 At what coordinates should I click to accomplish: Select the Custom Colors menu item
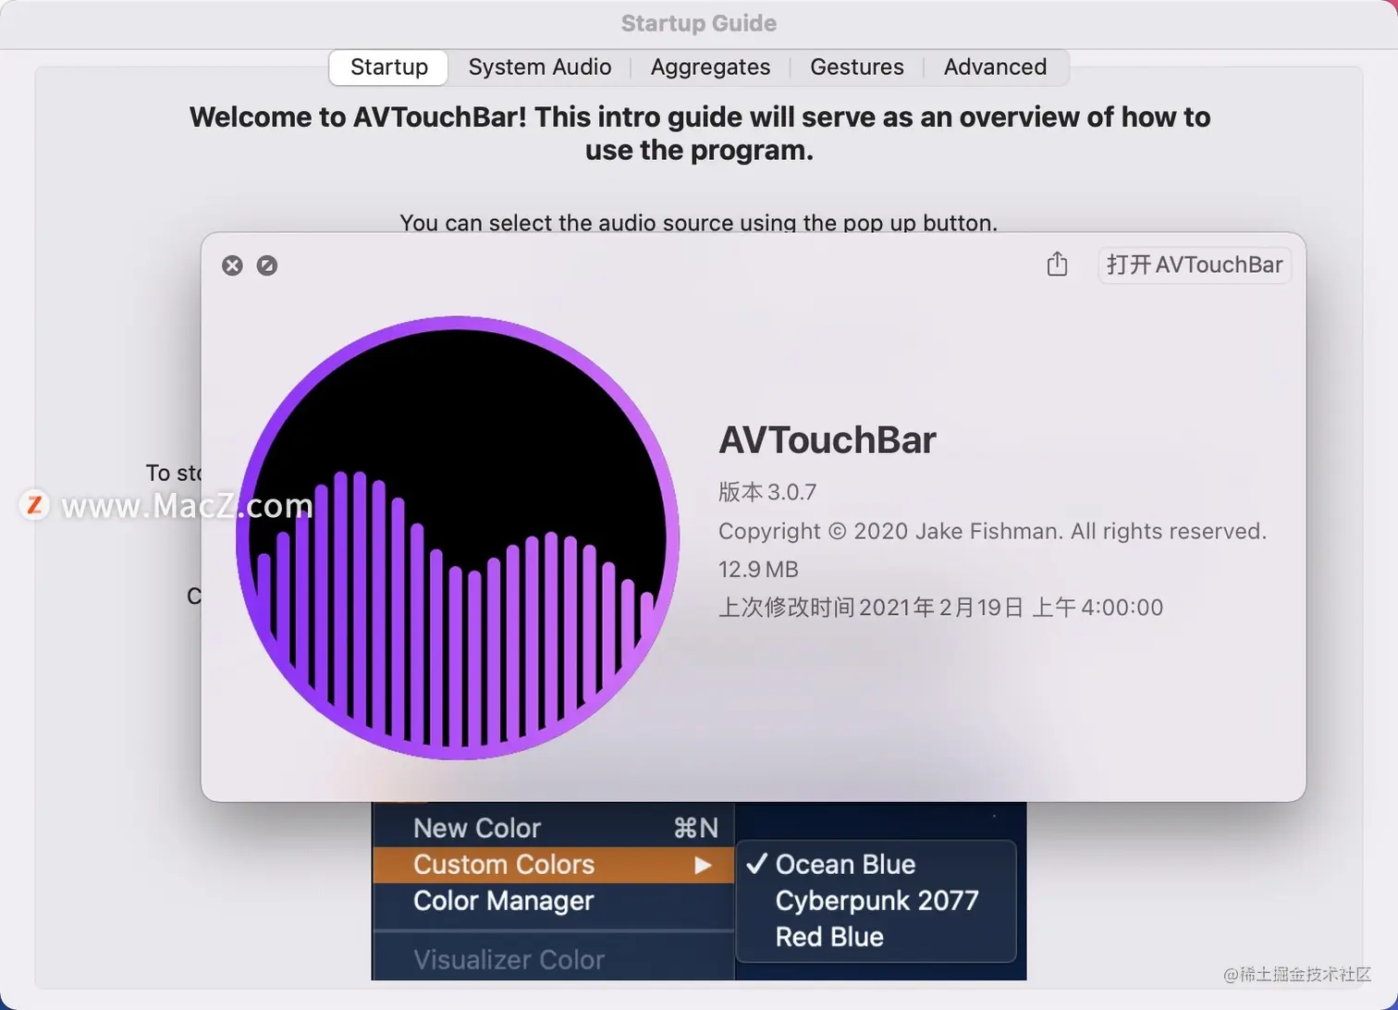click(553, 865)
